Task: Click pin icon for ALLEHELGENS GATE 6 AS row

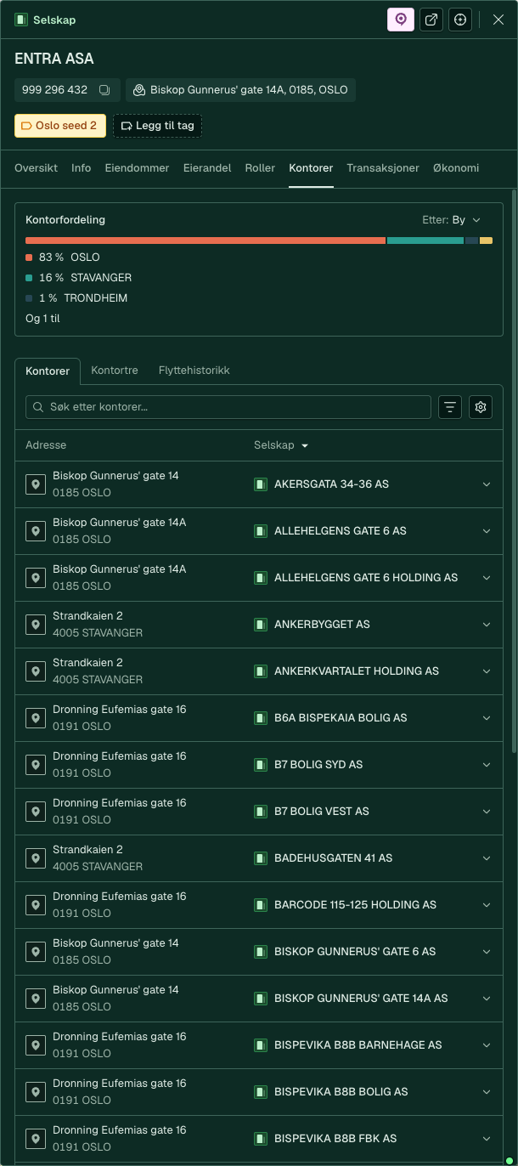Action: point(36,531)
